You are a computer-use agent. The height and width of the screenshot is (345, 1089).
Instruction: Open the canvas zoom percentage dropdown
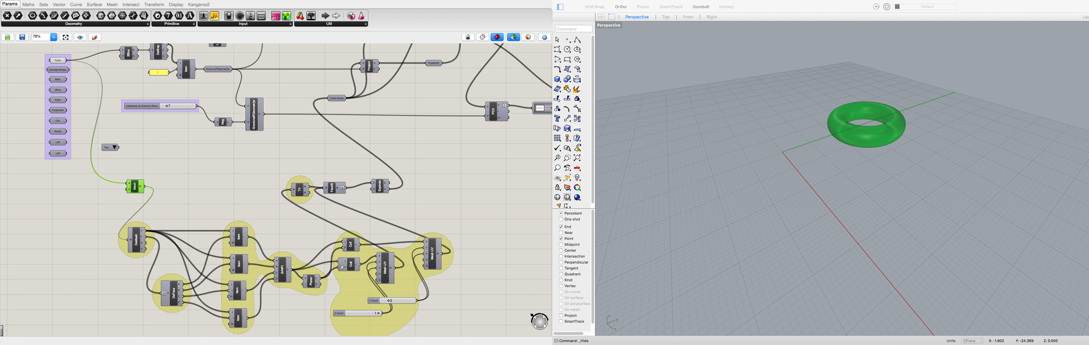tap(54, 37)
